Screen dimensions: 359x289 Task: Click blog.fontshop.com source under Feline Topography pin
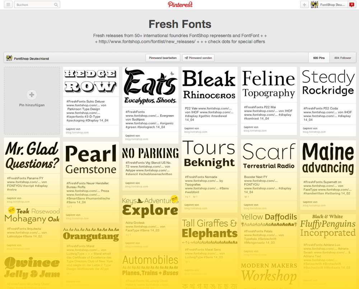[x=255, y=131]
